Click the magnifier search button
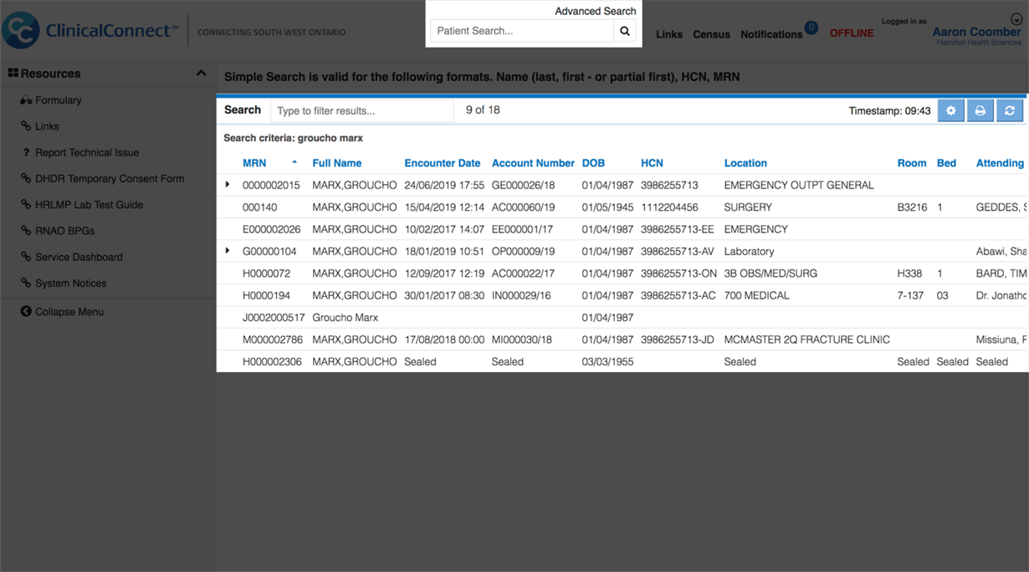Image resolution: width=1029 pixels, height=572 pixels. tap(624, 31)
